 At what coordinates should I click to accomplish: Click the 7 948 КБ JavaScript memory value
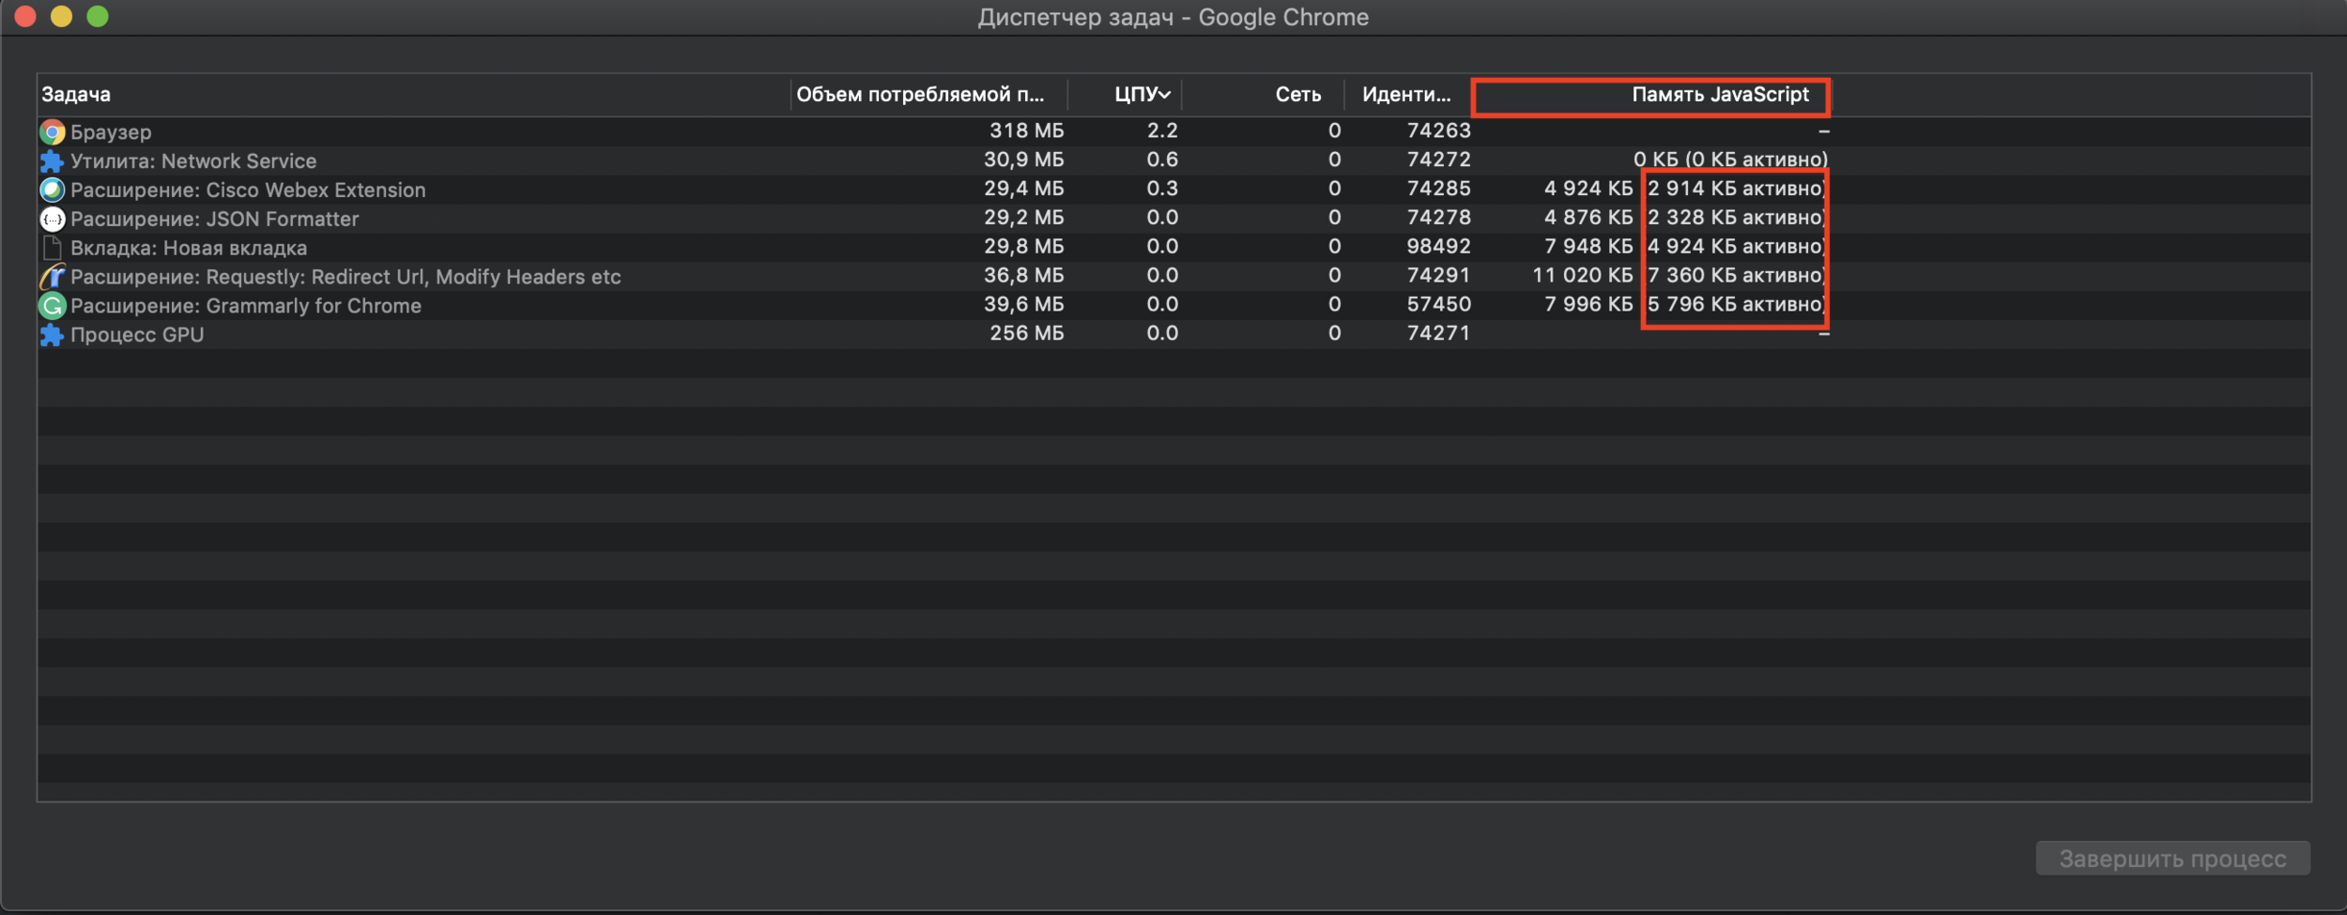click(x=1588, y=247)
